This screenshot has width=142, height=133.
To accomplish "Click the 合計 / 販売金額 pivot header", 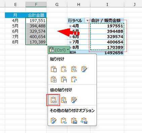I will click(x=107, y=20).
